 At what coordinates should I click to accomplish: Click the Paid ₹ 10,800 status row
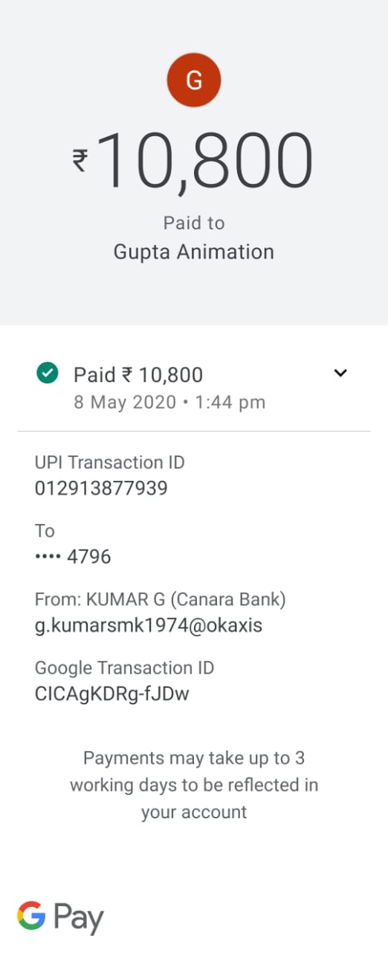[x=194, y=388]
